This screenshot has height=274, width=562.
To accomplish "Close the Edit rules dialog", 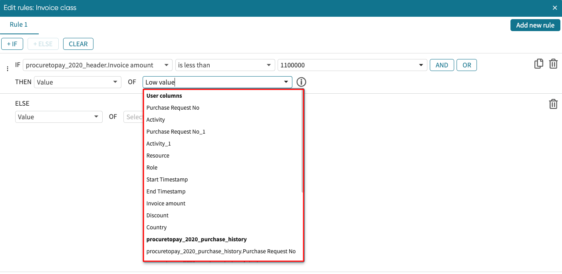I will coord(554,8).
